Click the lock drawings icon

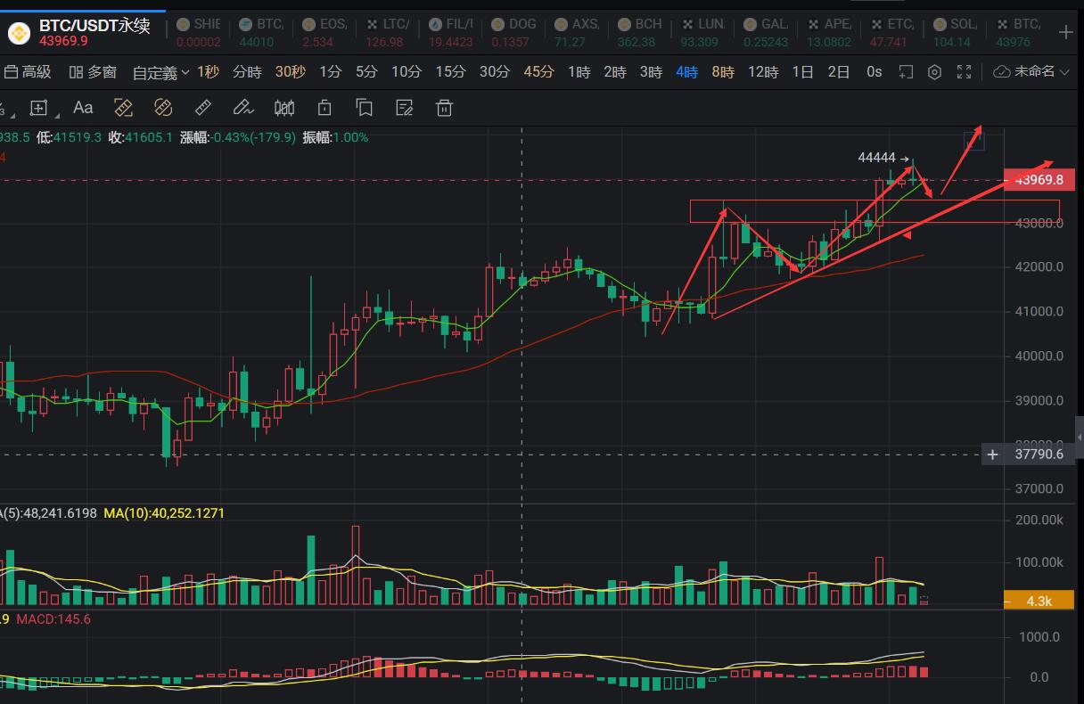point(324,108)
